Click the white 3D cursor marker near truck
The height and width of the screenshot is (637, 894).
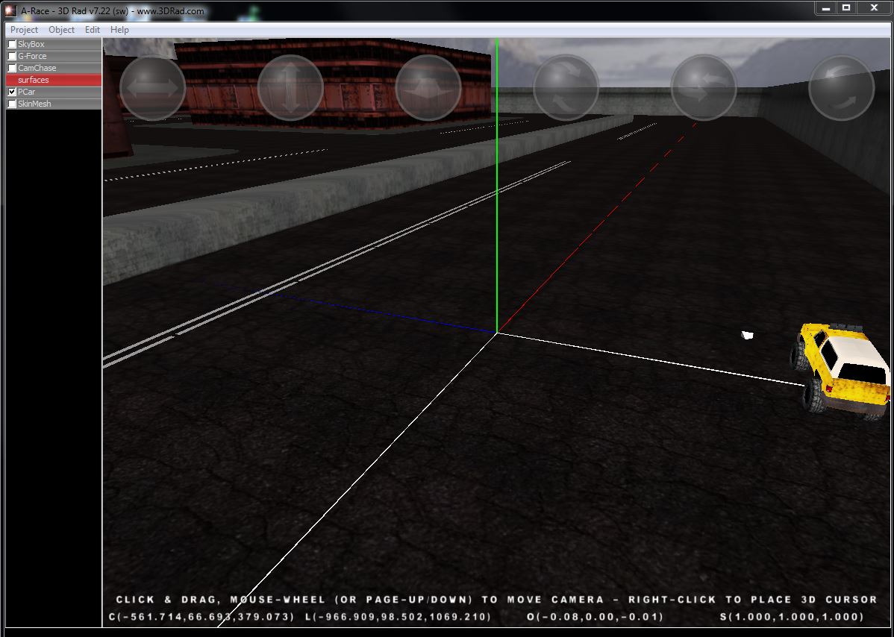[747, 336]
